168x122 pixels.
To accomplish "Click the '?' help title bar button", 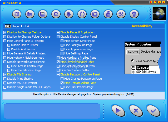I will (x=155, y=2).
